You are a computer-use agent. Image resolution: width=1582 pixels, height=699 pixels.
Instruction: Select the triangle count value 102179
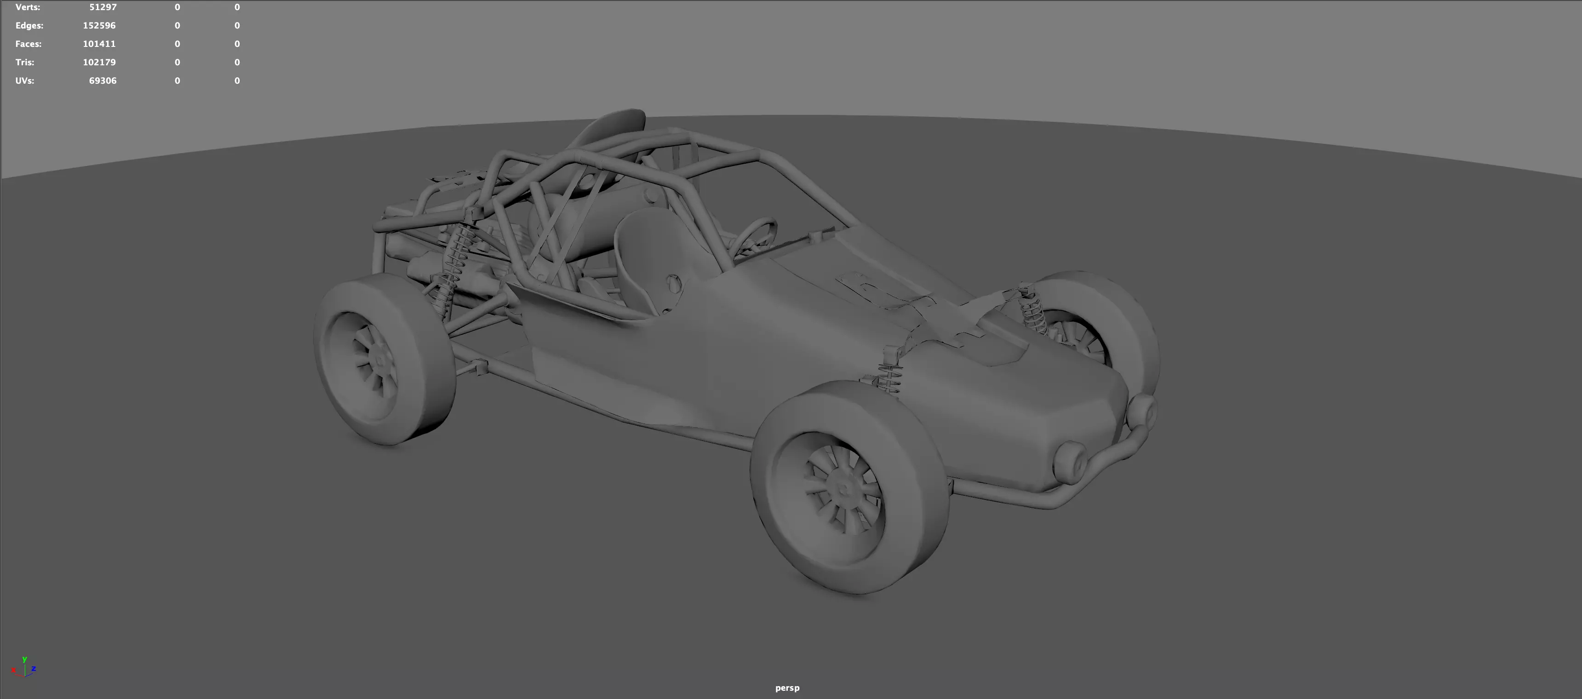click(x=99, y=63)
